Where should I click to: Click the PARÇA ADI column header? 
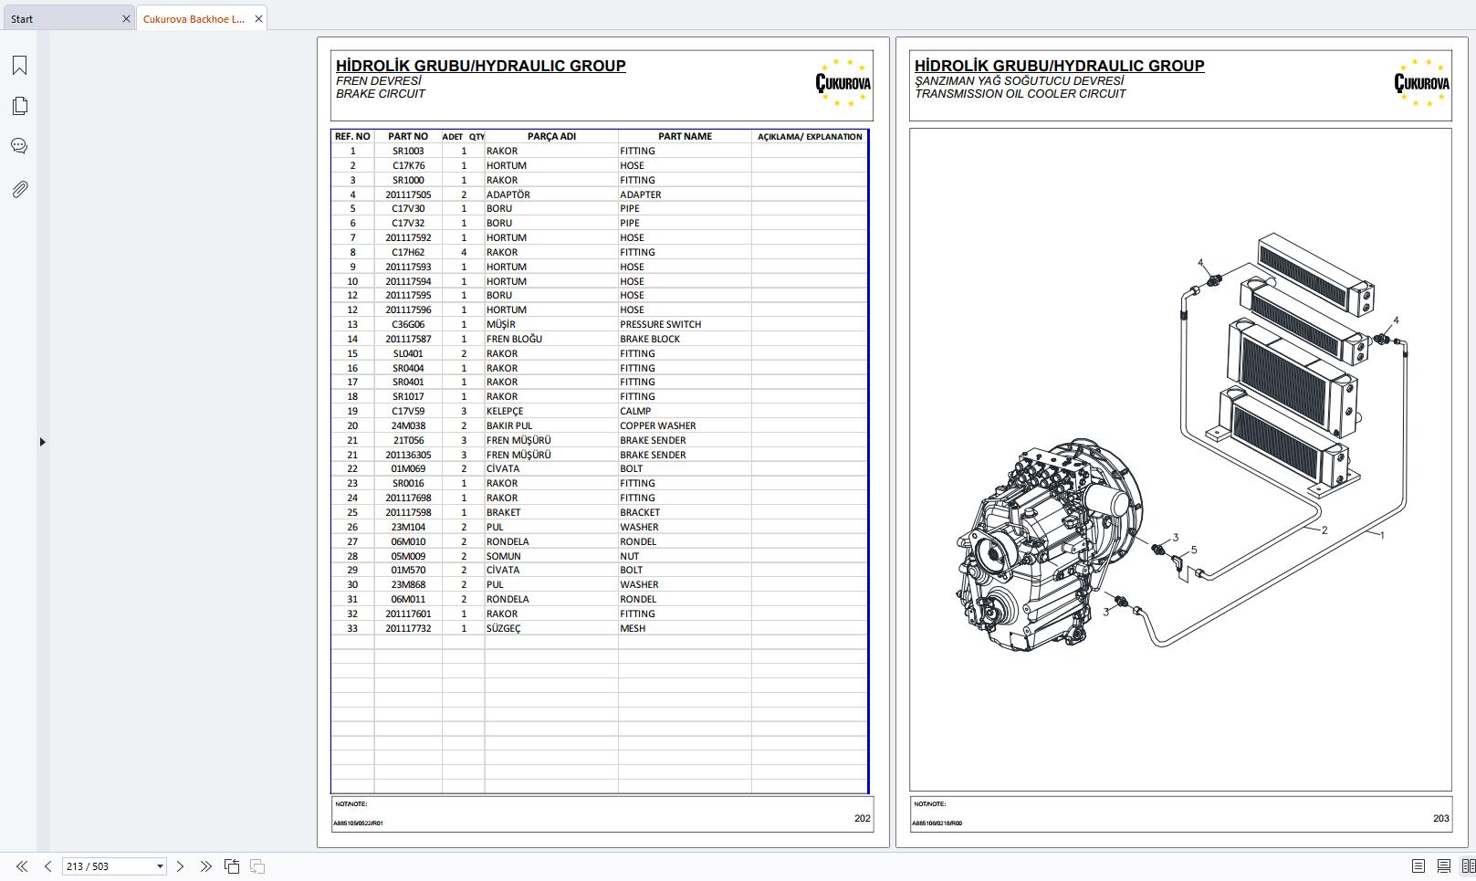pos(551,136)
